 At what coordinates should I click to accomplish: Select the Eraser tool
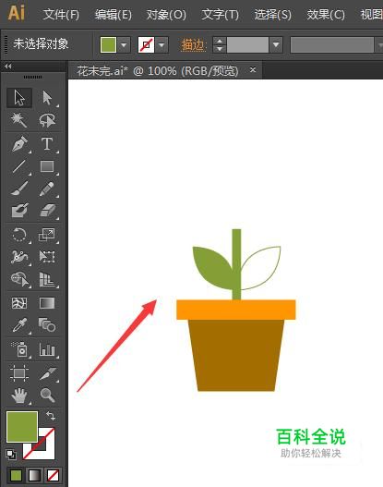47,211
